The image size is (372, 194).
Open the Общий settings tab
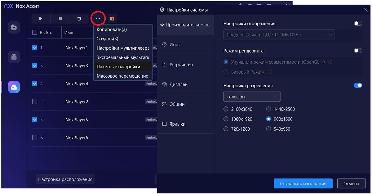click(x=185, y=104)
